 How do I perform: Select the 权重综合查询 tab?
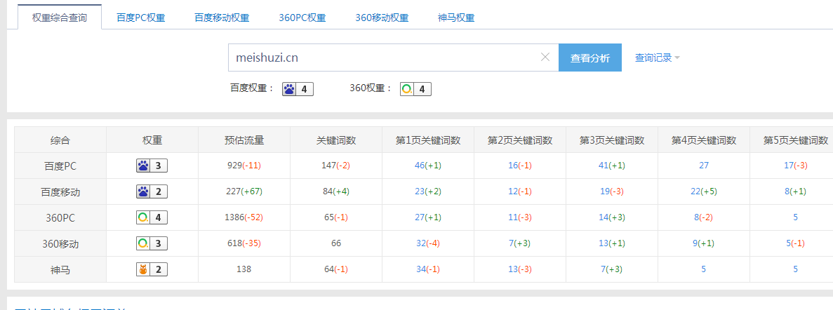click(x=60, y=18)
